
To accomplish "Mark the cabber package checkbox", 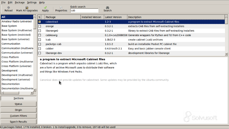I will coord(40,49).
